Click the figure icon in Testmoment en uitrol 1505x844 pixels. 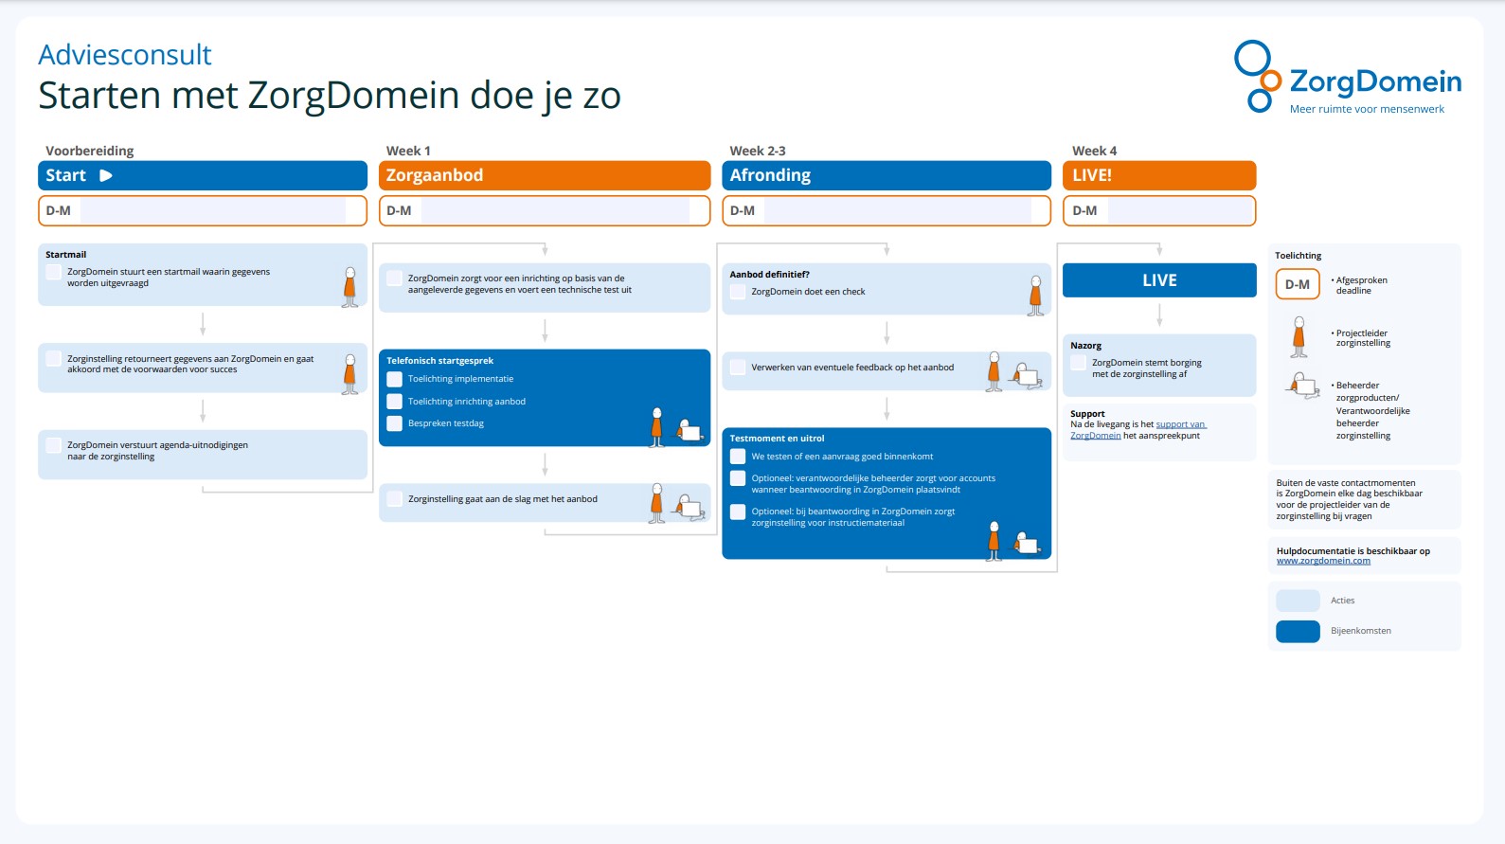tap(994, 541)
